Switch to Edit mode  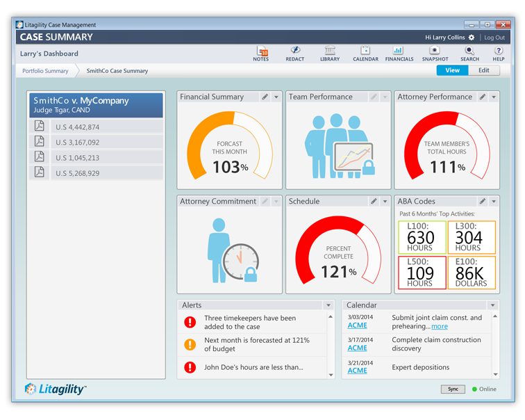(x=484, y=70)
